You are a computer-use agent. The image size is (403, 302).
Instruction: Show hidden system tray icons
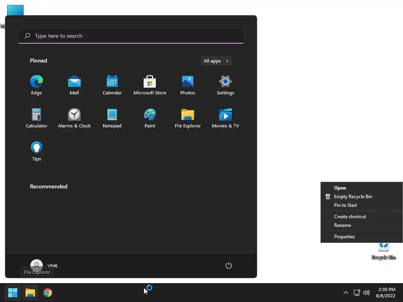(346, 293)
